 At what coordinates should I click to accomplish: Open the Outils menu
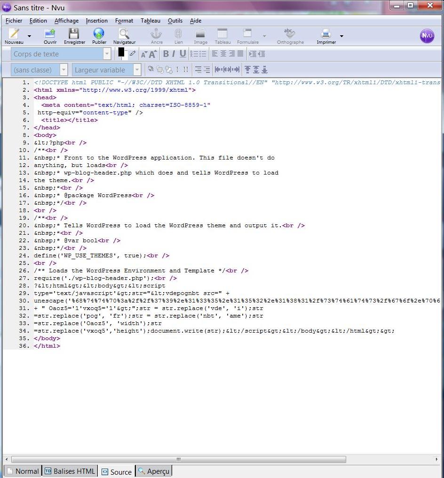(x=175, y=21)
